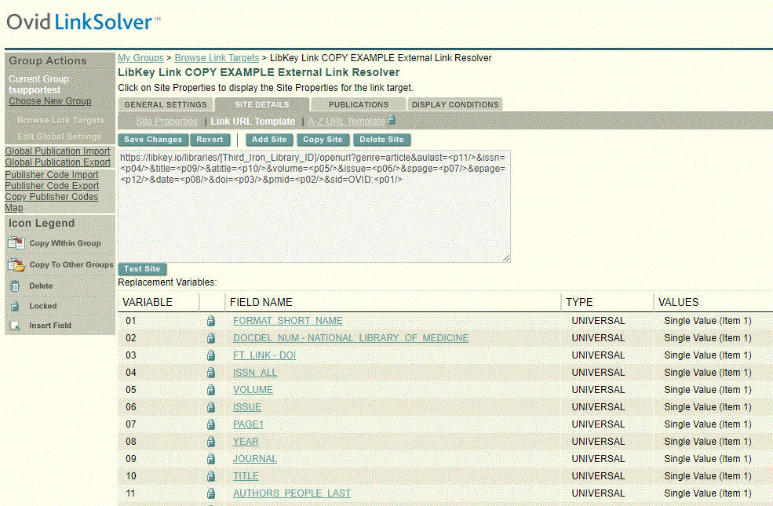Image resolution: width=773 pixels, height=506 pixels.
Task: Open the YEAR field link
Action: pyautogui.click(x=246, y=442)
